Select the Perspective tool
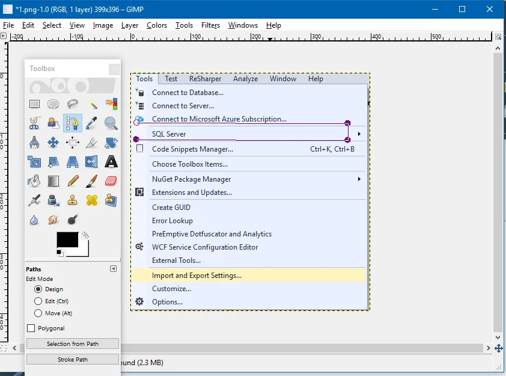506x376 pixels. tap(73, 161)
